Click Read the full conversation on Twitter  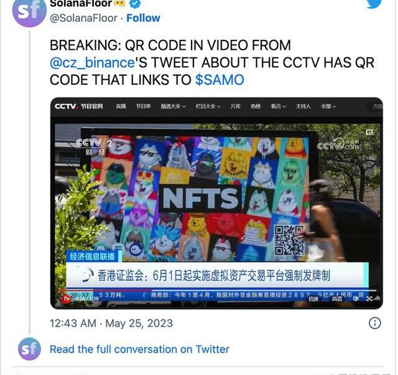pyautogui.click(x=139, y=349)
